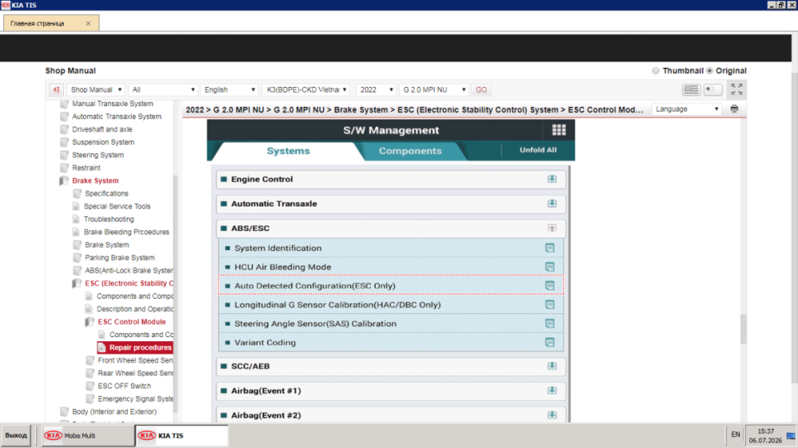Click the fullscreen expand arrows icon

pyautogui.click(x=737, y=89)
